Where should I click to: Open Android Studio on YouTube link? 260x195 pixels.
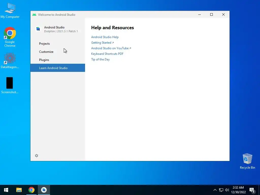tap(111, 48)
